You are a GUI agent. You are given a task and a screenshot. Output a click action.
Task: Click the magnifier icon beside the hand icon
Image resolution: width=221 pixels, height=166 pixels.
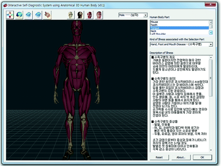(38, 15)
